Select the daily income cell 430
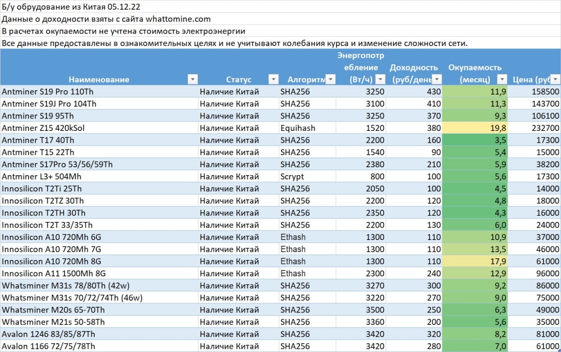The height and width of the screenshot is (352, 561). (415, 92)
